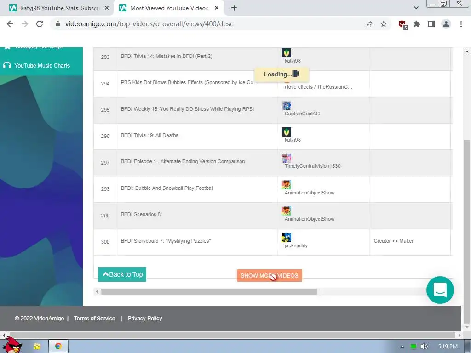471x353 pixels.
Task: Open Bubble And Snowball Play Football video
Action: 167,188
